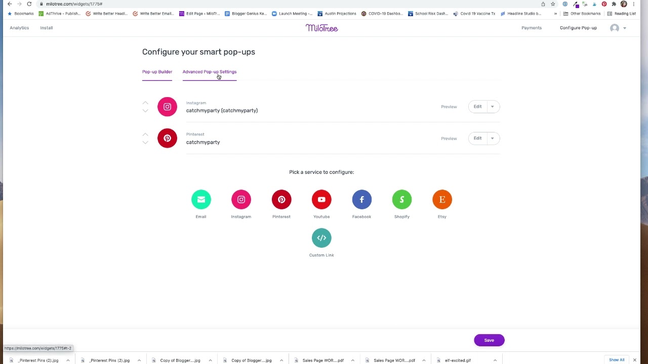648x364 pixels.
Task: Open the Advanced Pop-up Settings tab
Action: (210, 72)
